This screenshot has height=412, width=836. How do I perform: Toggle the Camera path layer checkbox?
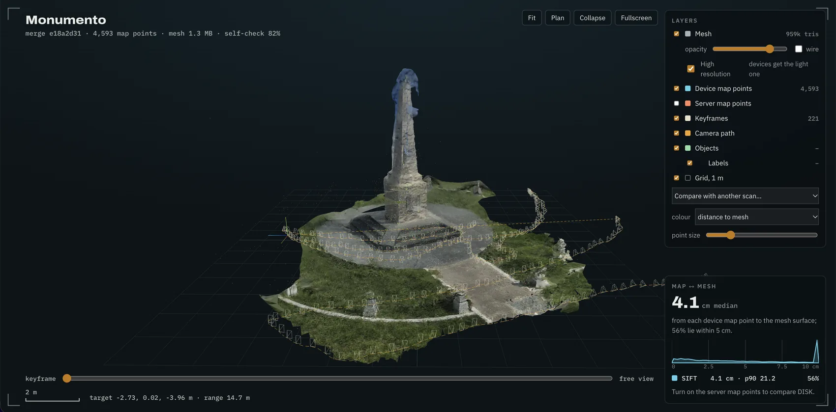pos(676,133)
